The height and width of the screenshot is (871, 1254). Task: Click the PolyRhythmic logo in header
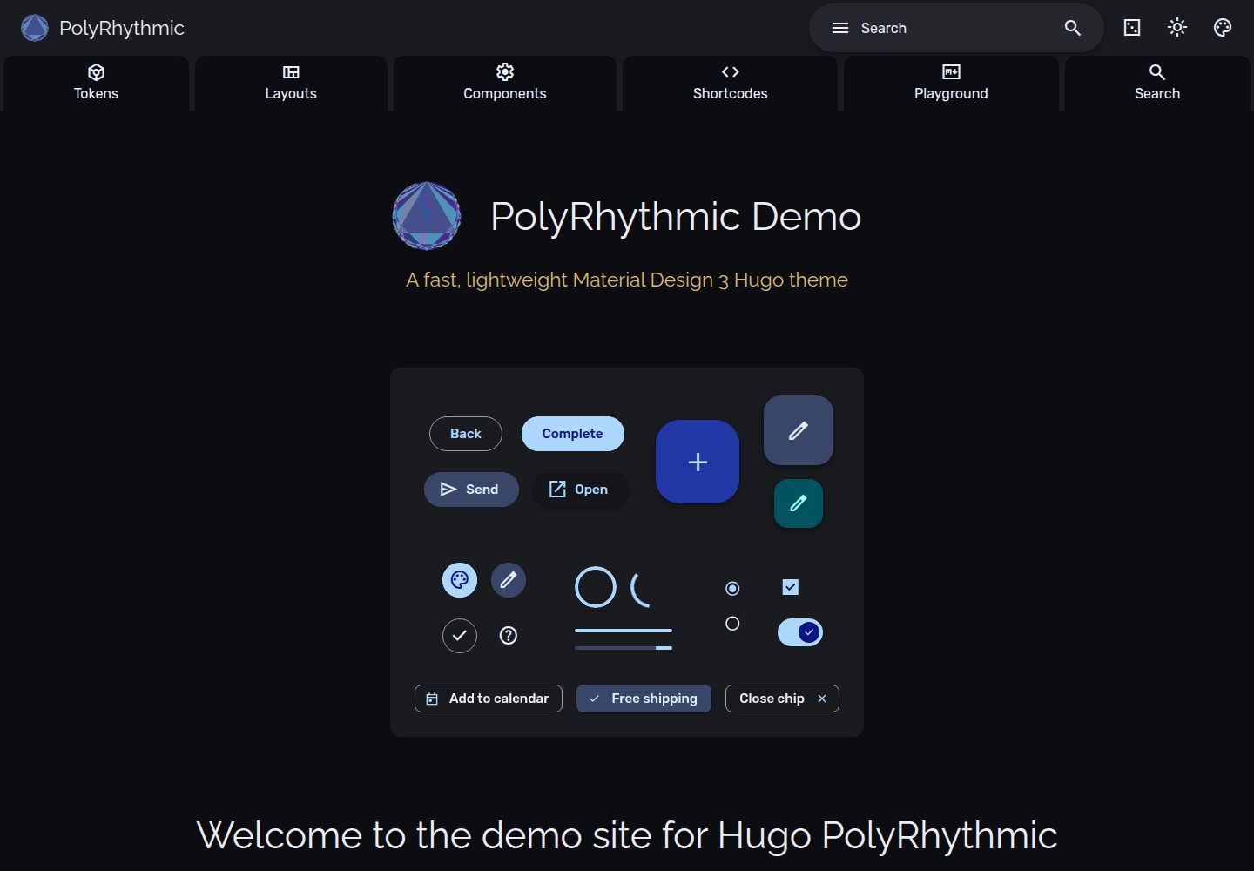point(35,28)
